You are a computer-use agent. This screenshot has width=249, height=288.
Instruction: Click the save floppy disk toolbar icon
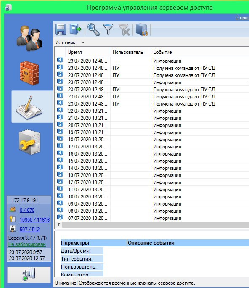(x=61, y=29)
